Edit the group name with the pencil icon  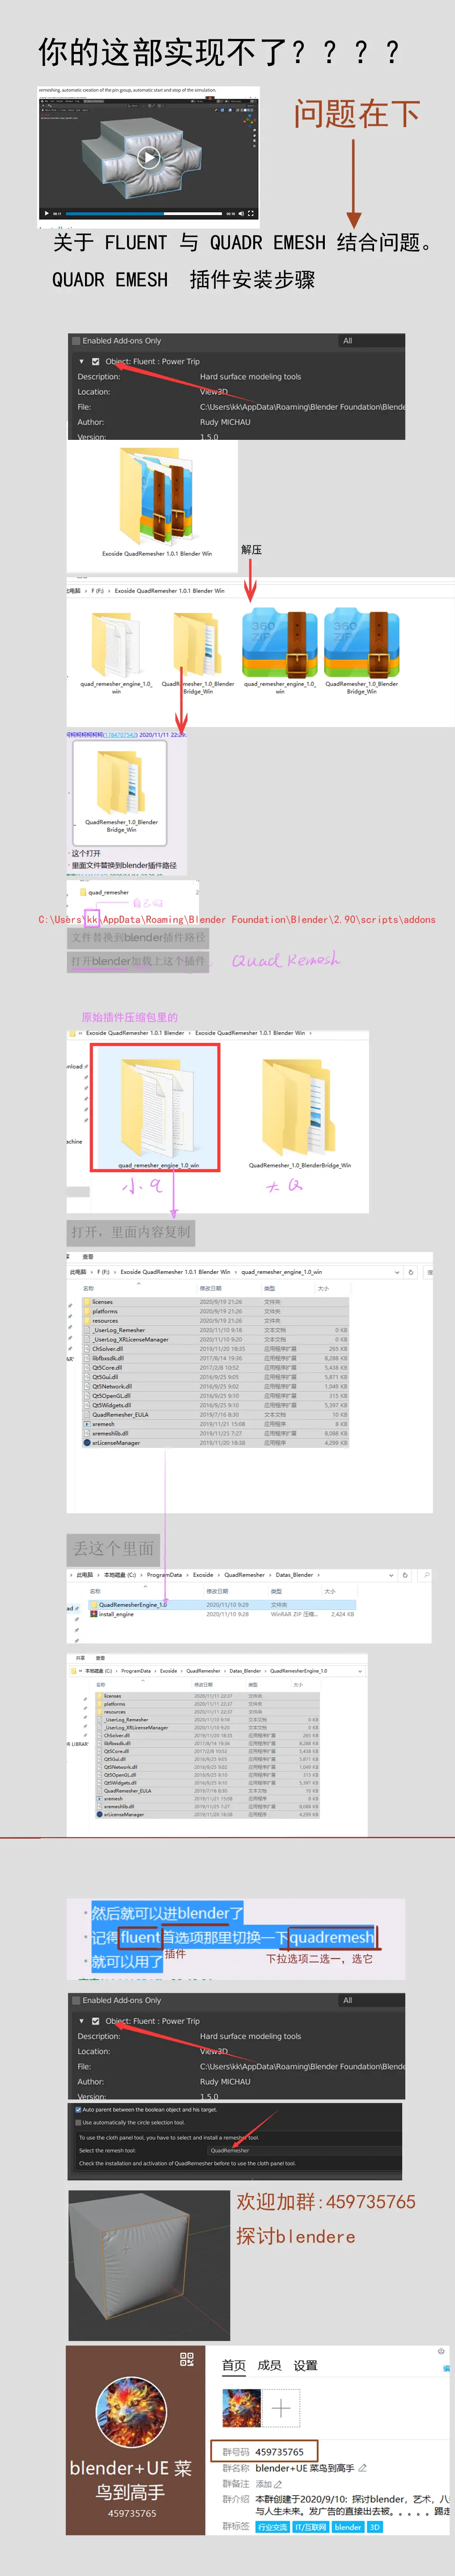tap(362, 2468)
